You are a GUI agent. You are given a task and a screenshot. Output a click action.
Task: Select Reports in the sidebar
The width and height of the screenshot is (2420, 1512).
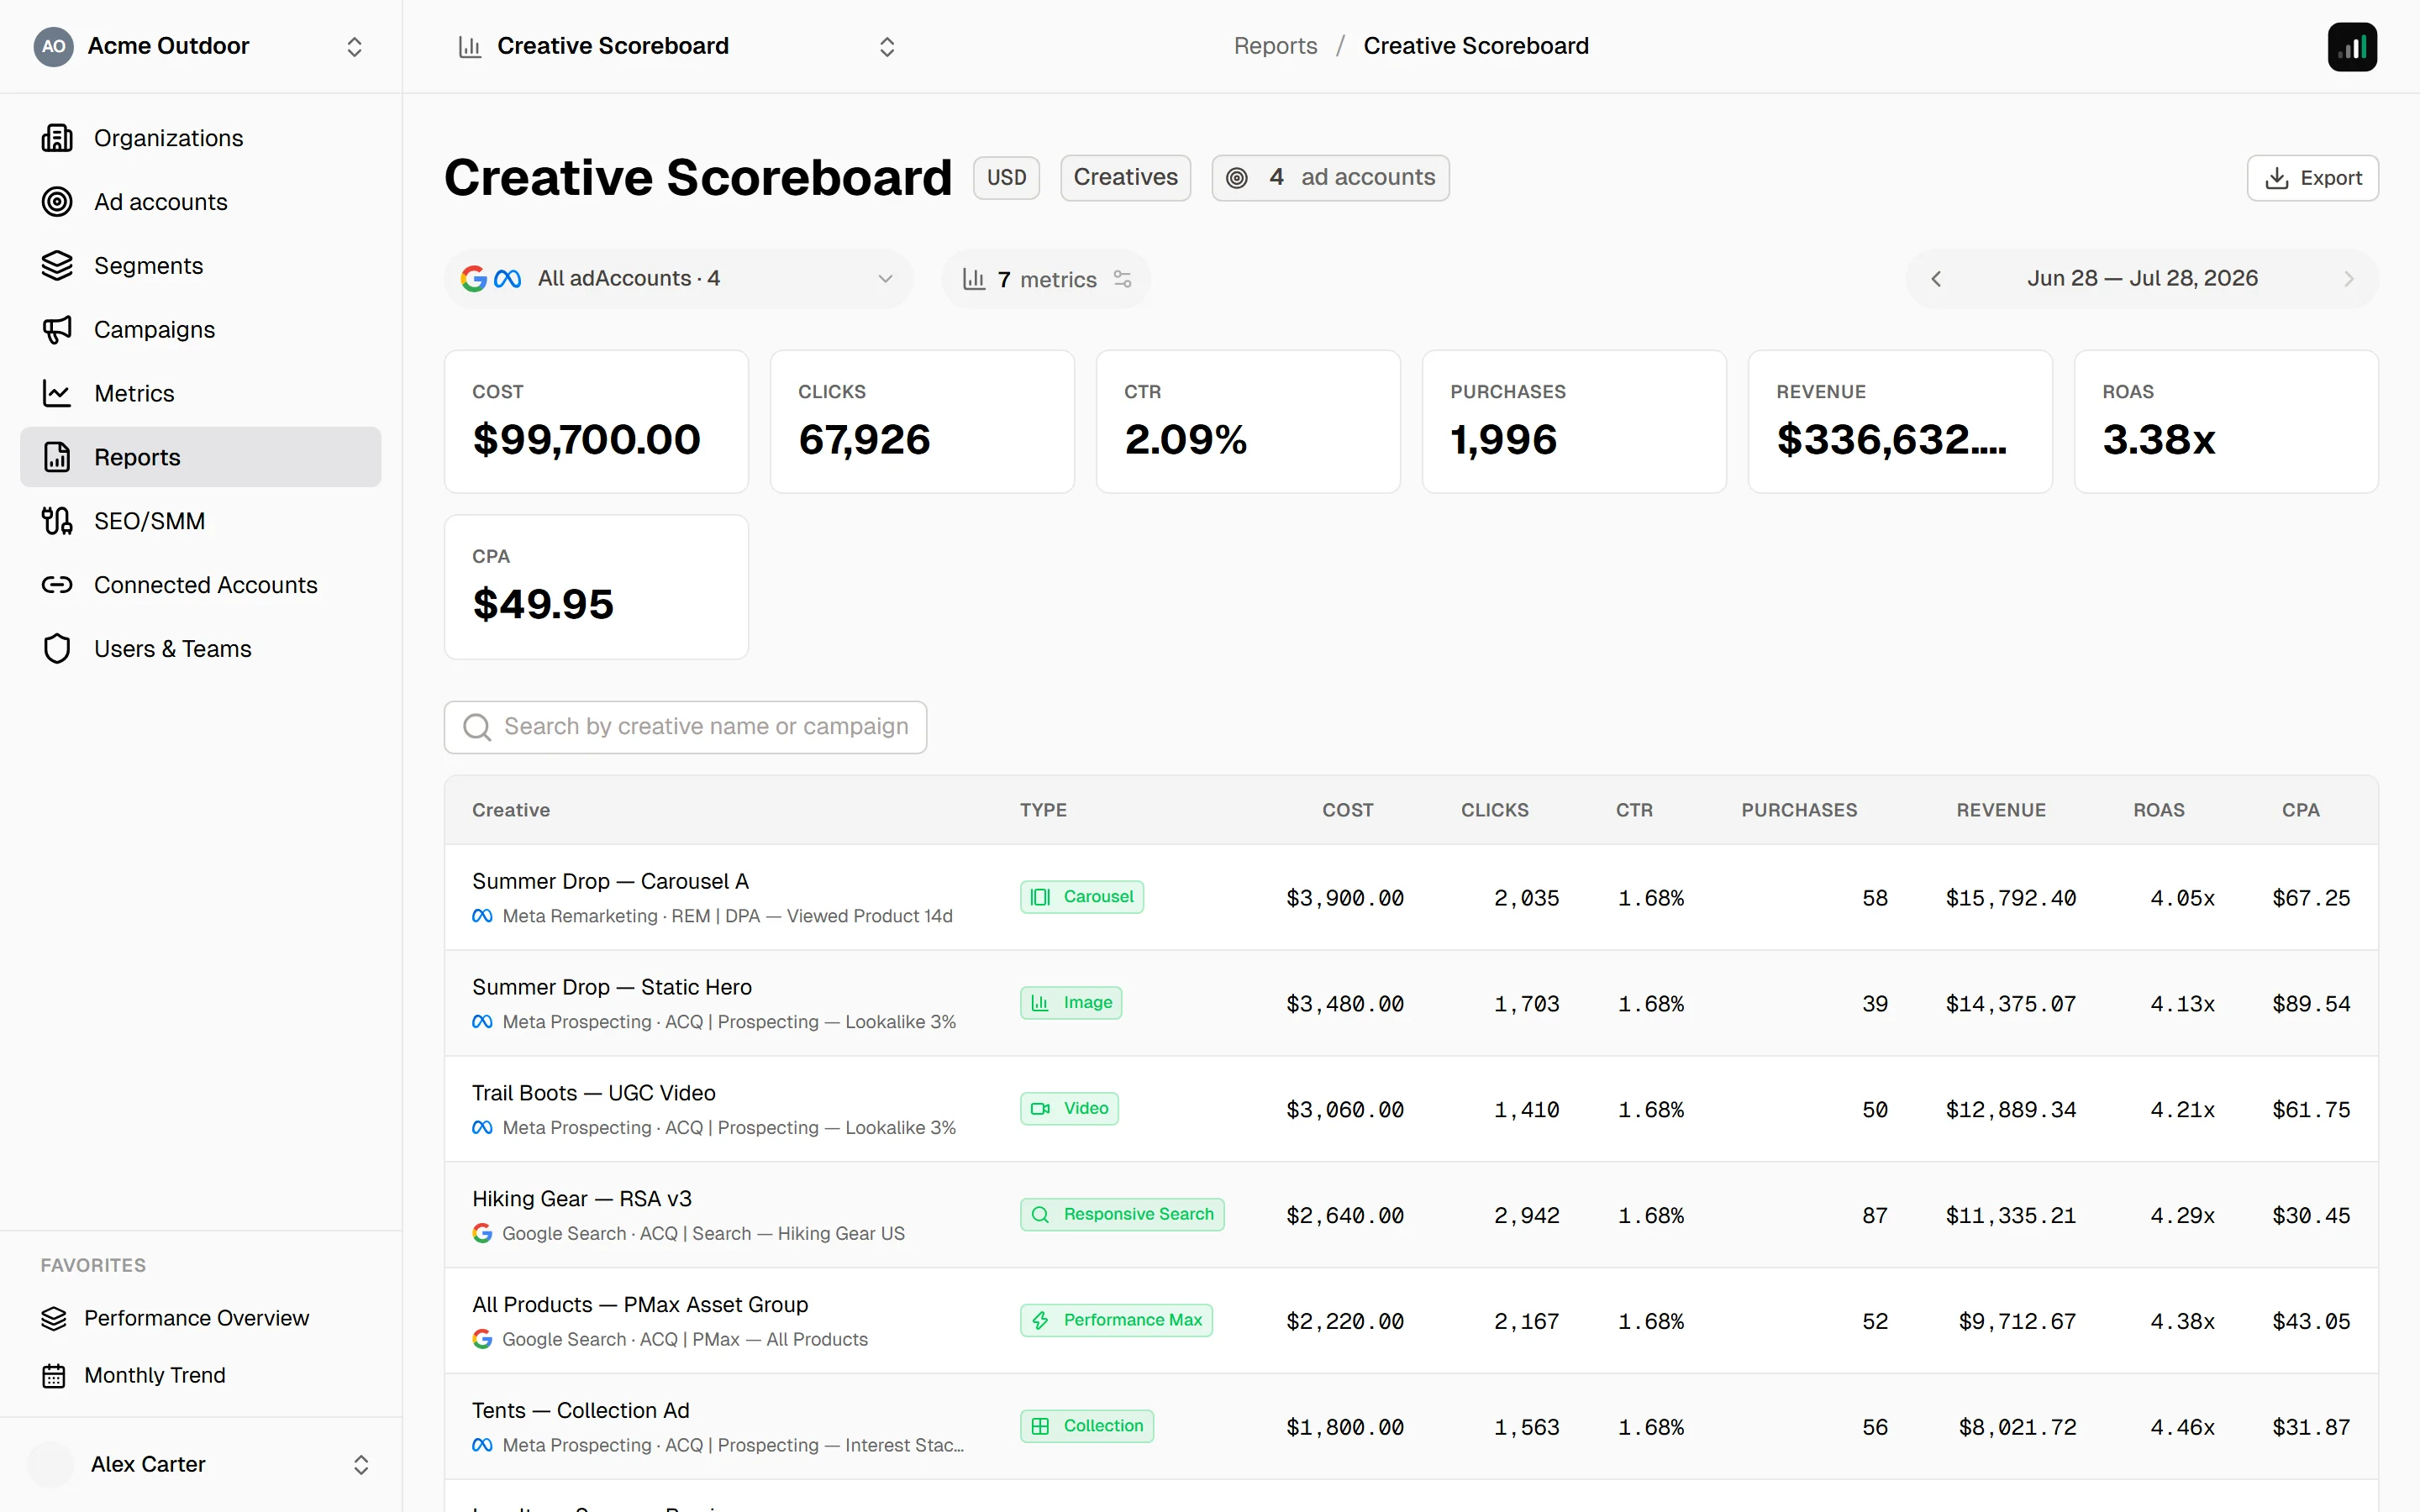[200, 457]
